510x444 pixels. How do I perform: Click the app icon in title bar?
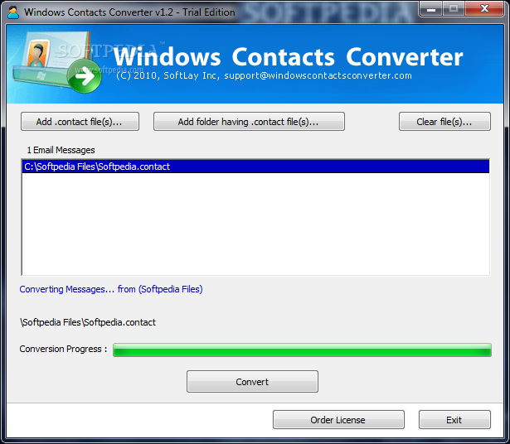13,12
